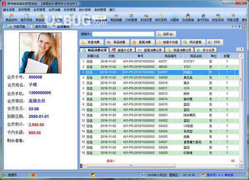Select the highlighted row G0007
This screenshot has height=180, width=249.
point(159,72)
